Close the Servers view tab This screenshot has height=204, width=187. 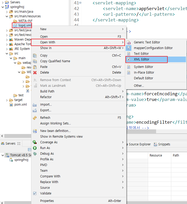[19, 144]
